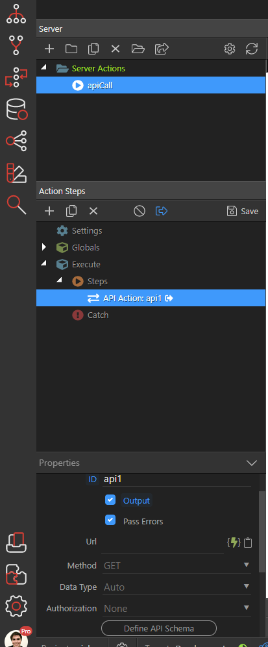This screenshot has height=647, width=268.
Task: Click the Define API Schema button
Action: (x=159, y=628)
